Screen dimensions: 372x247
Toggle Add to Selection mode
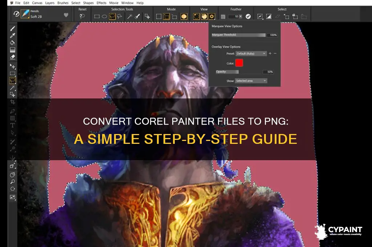click(x=166, y=16)
